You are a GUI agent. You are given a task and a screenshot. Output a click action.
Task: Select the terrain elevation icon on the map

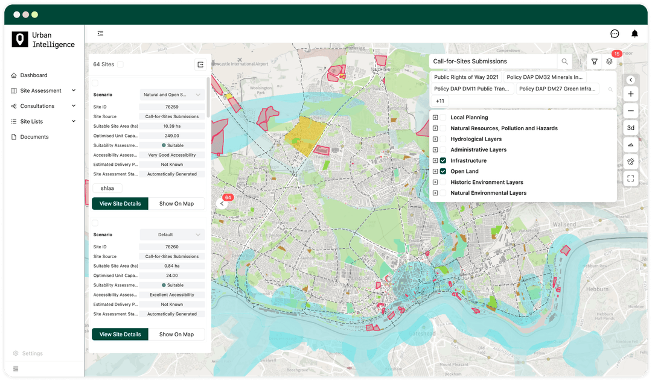tap(630, 145)
